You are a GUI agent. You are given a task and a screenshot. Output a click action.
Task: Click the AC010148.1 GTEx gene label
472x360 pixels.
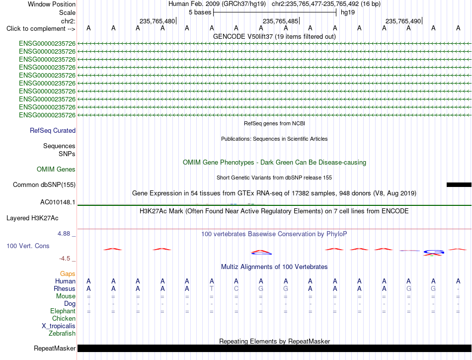point(58,202)
